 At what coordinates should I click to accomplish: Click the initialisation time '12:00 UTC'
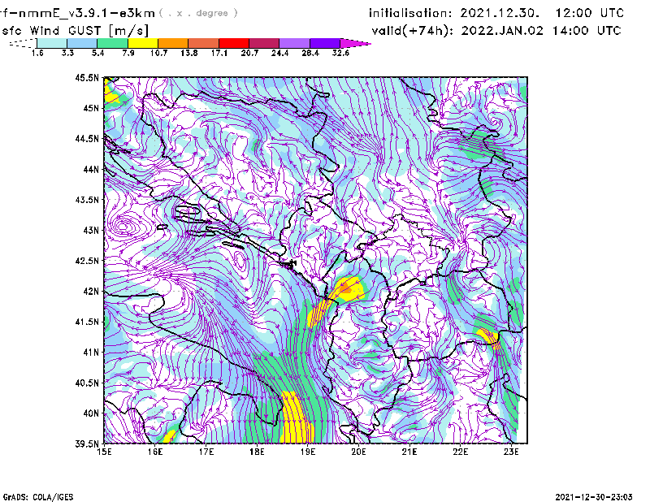click(x=590, y=13)
